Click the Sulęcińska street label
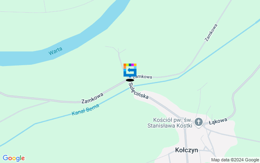The image size is (260, 163). pos(138,91)
